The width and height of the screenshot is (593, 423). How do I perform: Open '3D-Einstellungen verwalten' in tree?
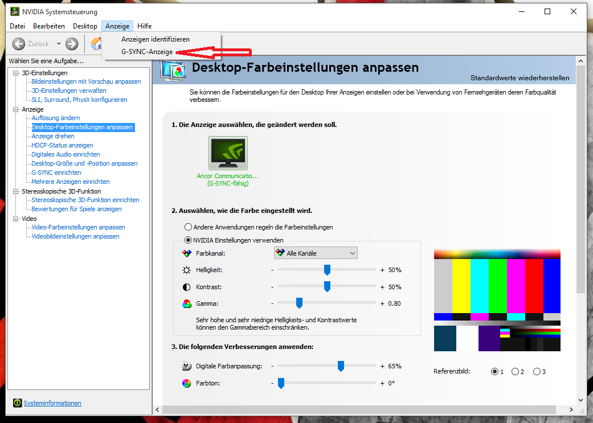[69, 91]
